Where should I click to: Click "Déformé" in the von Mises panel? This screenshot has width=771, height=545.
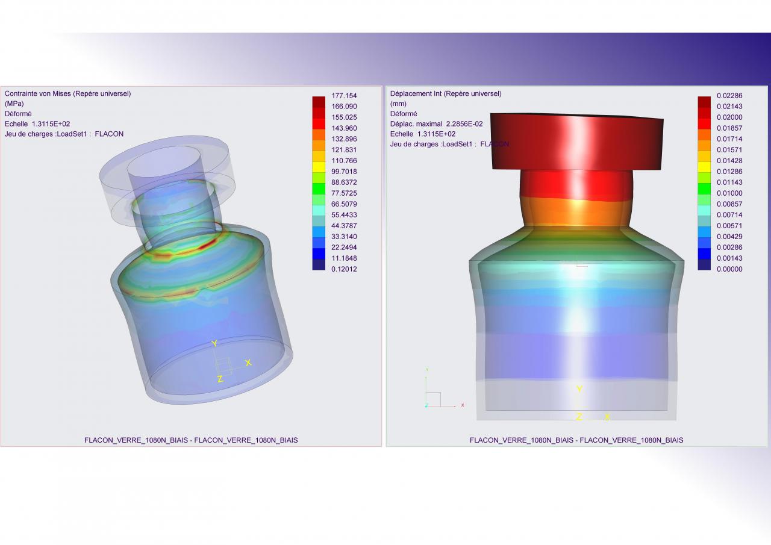pos(18,114)
